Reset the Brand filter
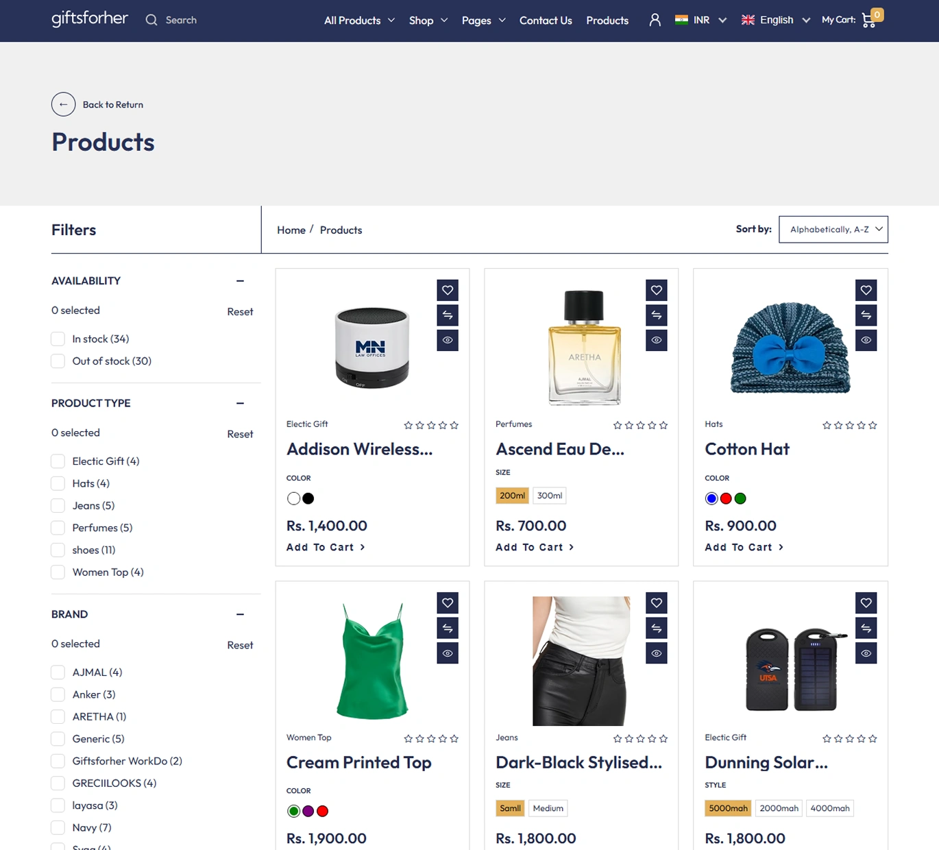 (x=240, y=645)
